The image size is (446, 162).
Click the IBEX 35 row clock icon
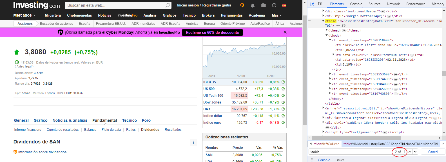point(283,82)
